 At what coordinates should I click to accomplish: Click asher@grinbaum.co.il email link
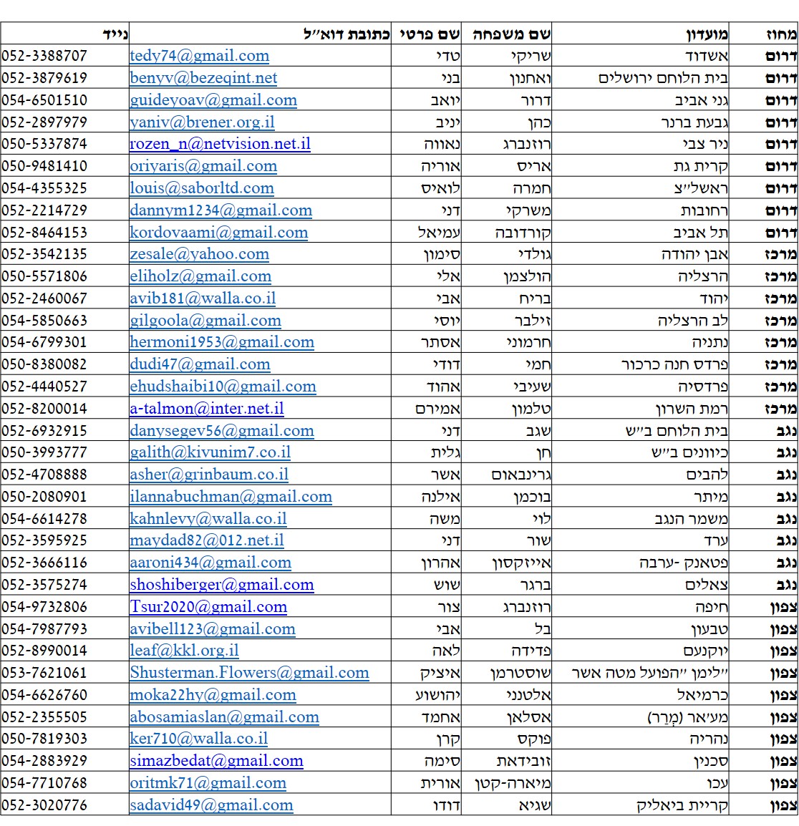[x=209, y=475]
